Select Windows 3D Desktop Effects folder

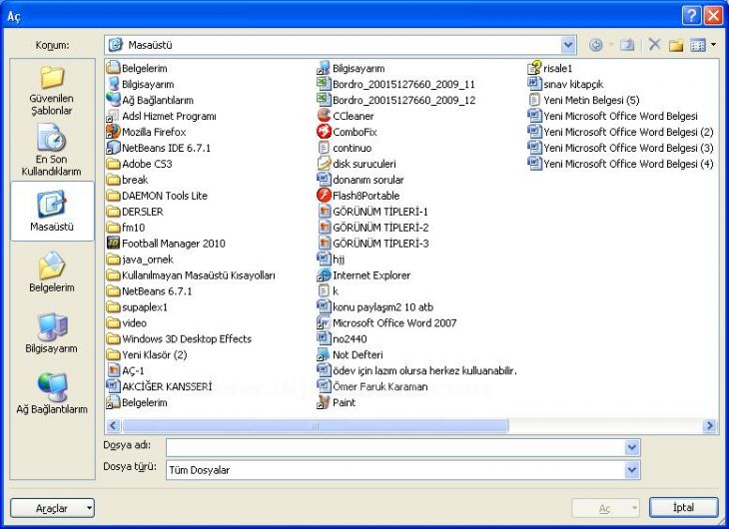(x=179, y=339)
